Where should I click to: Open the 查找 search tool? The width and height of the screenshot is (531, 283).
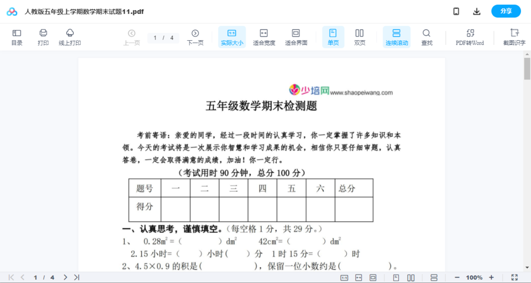pos(426,37)
